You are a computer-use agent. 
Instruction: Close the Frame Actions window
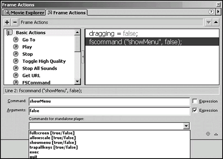click(x=218, y=4)
